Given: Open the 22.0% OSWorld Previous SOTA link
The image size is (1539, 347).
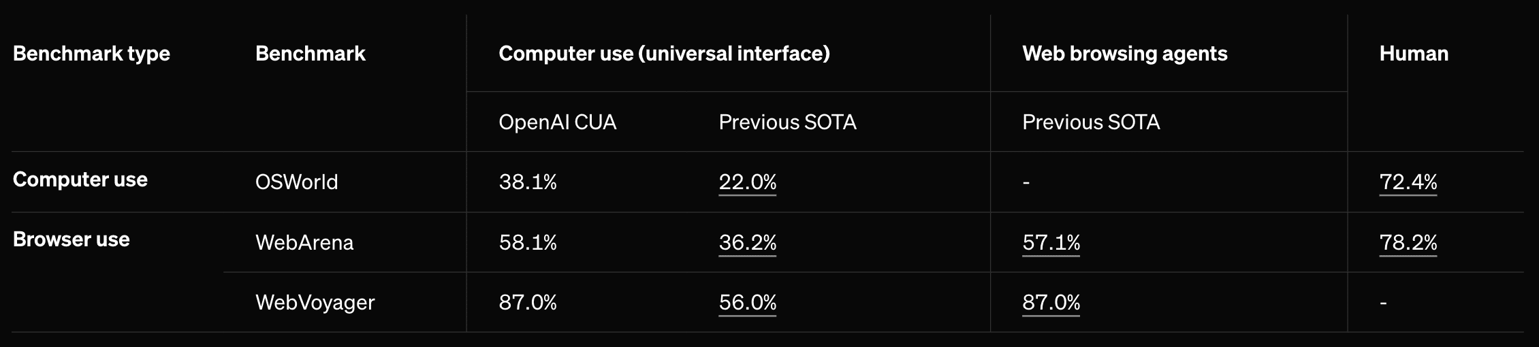Looking at the screenshot, I should tap(747, 182).
